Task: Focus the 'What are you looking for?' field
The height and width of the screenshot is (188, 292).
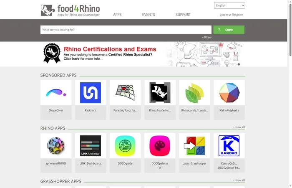Action: 126,30
